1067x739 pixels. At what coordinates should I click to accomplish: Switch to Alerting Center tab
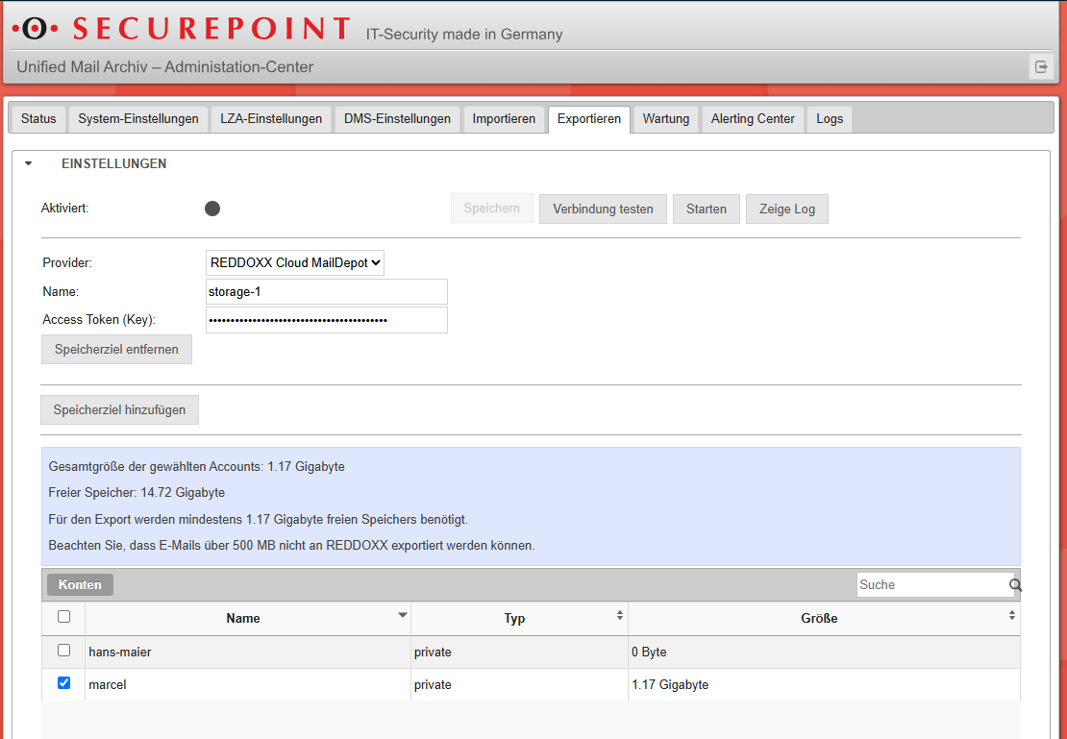753,119
